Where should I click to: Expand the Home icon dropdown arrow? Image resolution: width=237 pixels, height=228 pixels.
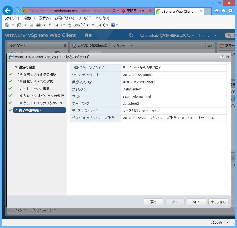pyautogui.click(x=13, y=25)
